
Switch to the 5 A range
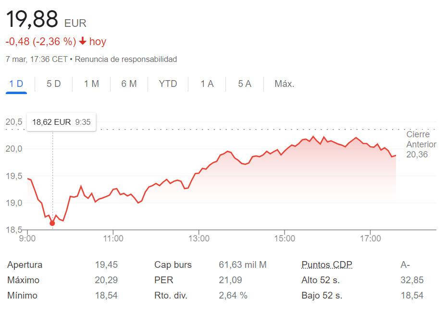click(244, 84)
